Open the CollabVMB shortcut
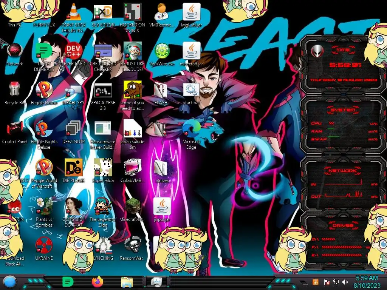Screen dimensions: 387x290 click(x=132, y=171)
